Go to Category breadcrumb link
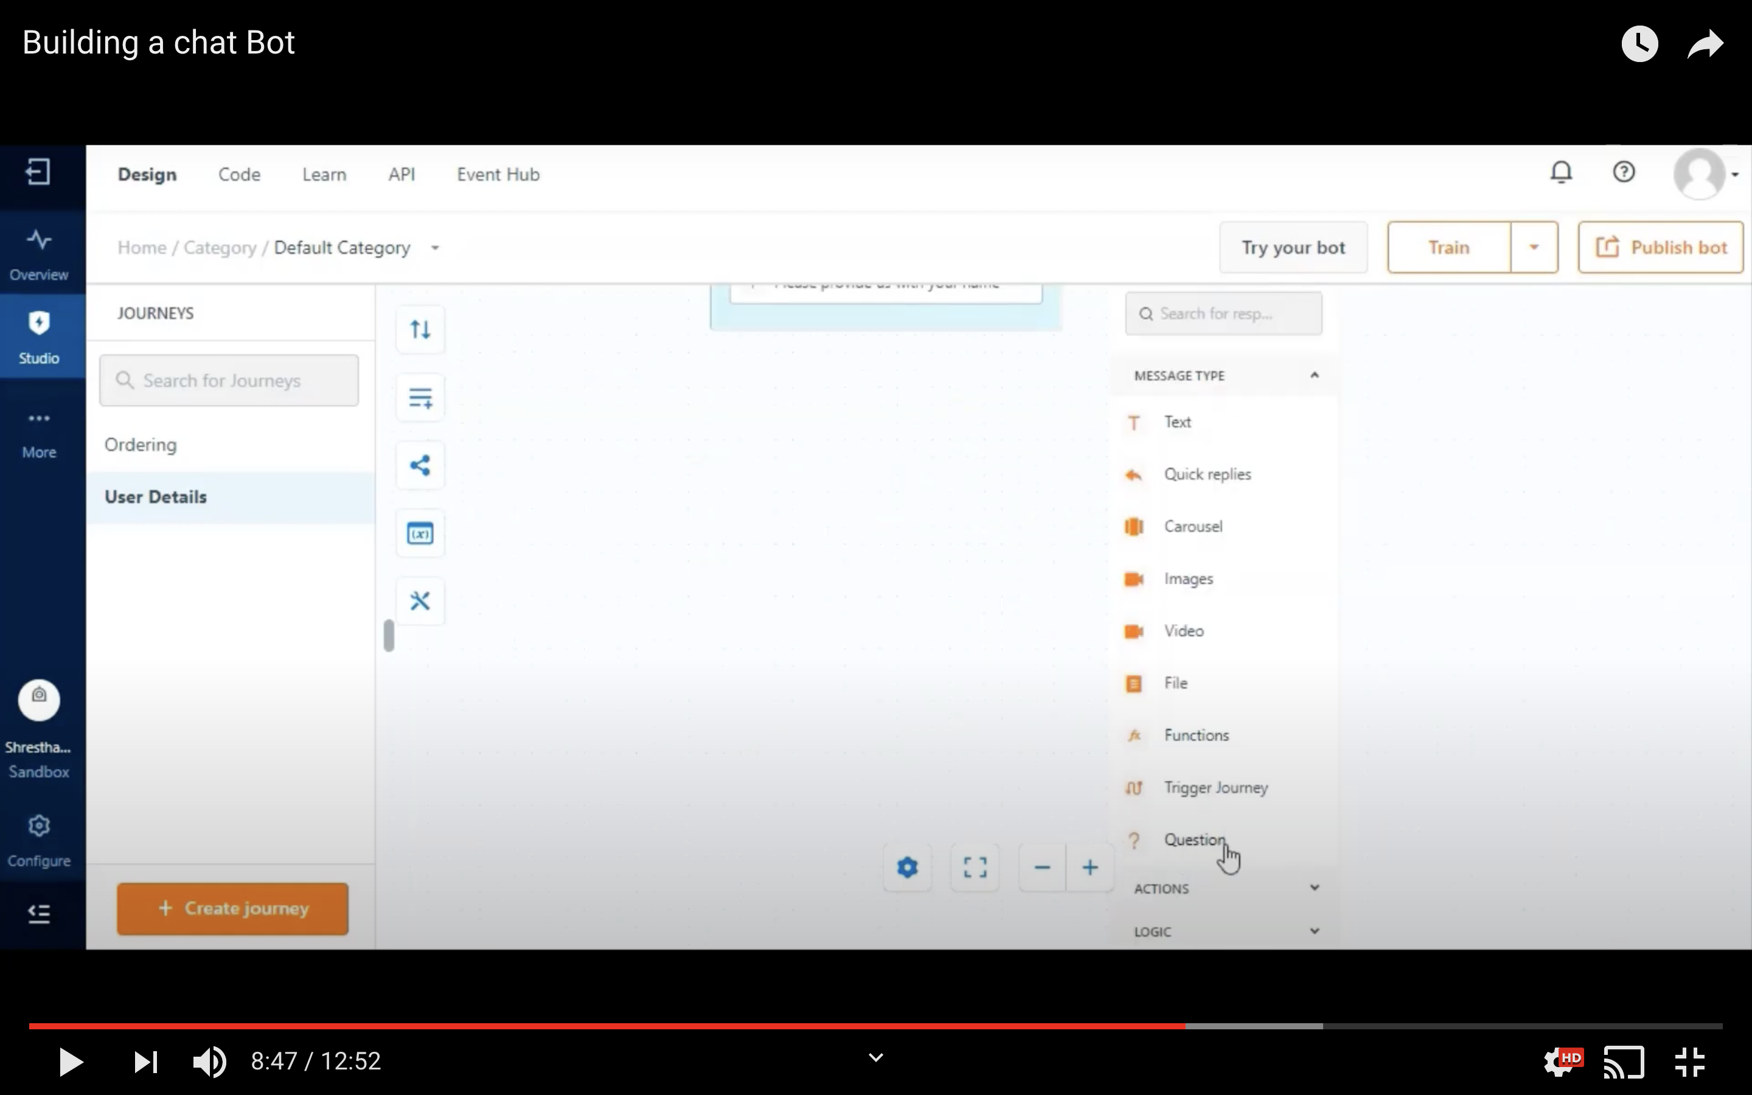 [x=220, y=248]
